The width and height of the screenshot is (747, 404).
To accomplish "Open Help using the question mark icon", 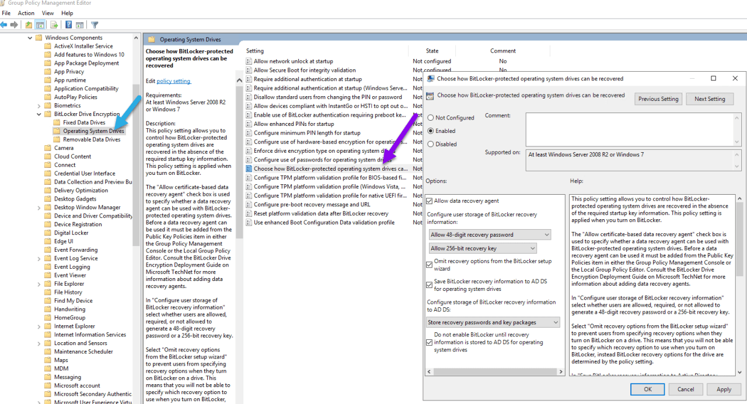I will pos(68,24).
